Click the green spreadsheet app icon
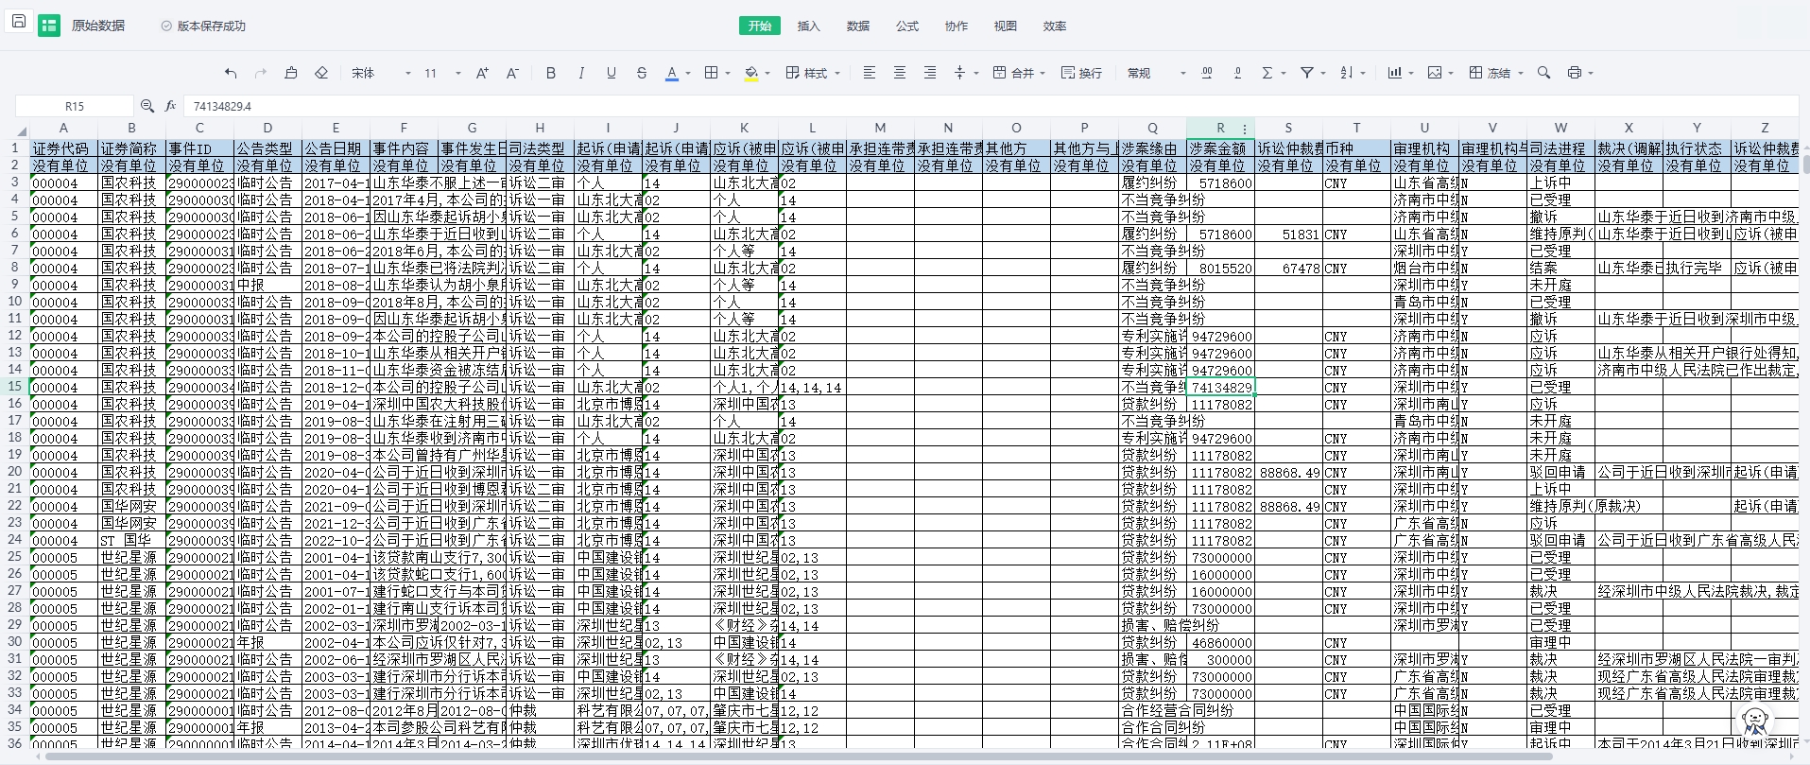Image resolution: width=1810 pixels, height=765 pixels. tap(49, 26)
